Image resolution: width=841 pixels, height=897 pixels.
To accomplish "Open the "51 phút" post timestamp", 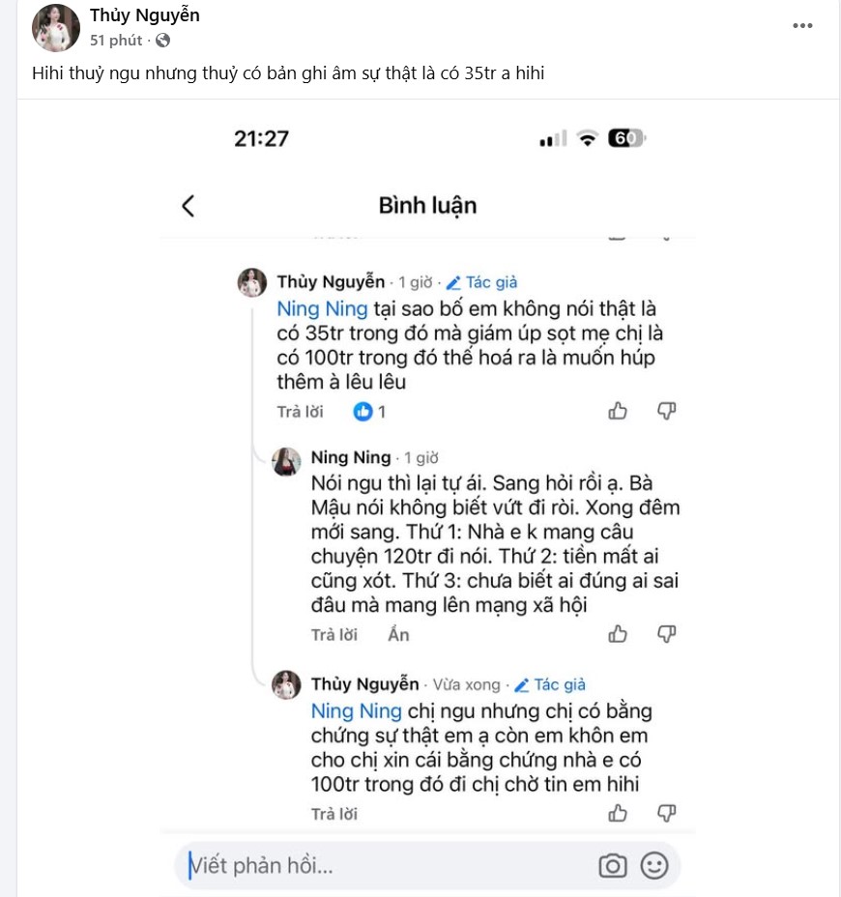I will tap(116, 41).
